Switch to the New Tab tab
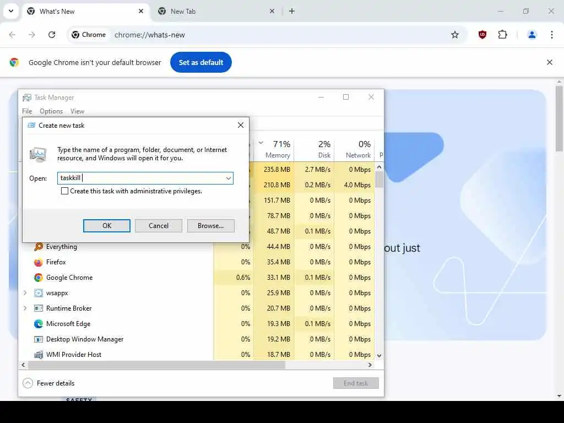Viewport: 564px width, 423px height. click(218, 11)
